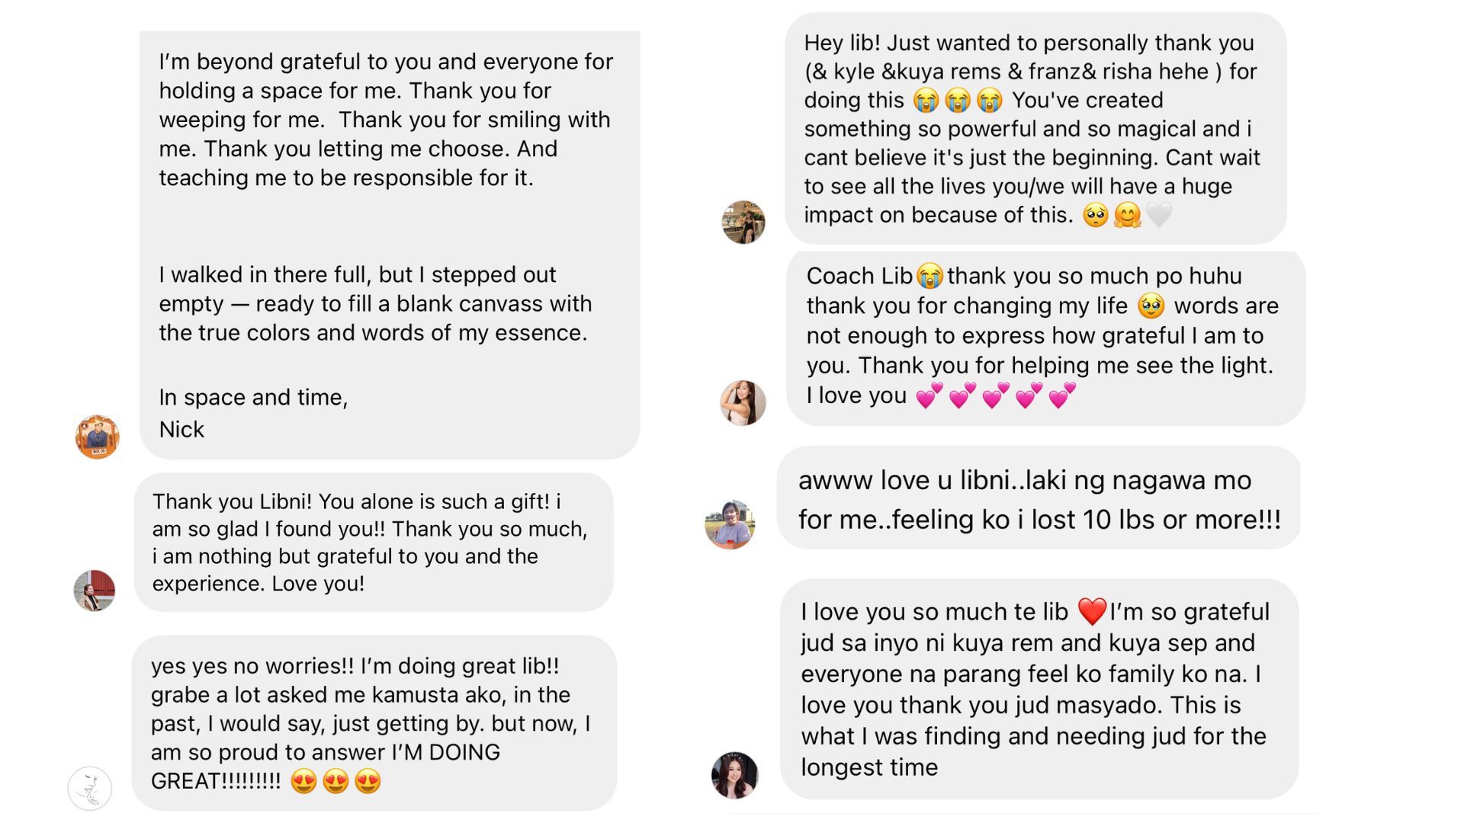Tap avatar next to 'awww love u libni'

[730, 524]
